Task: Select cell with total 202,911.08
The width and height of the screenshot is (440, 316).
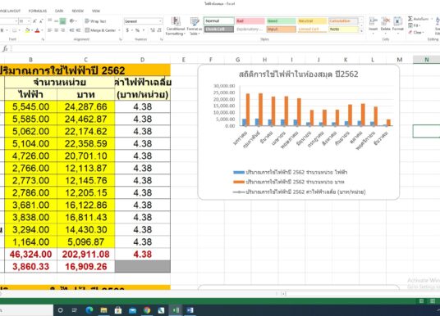Action: click(x=86, y=254)
